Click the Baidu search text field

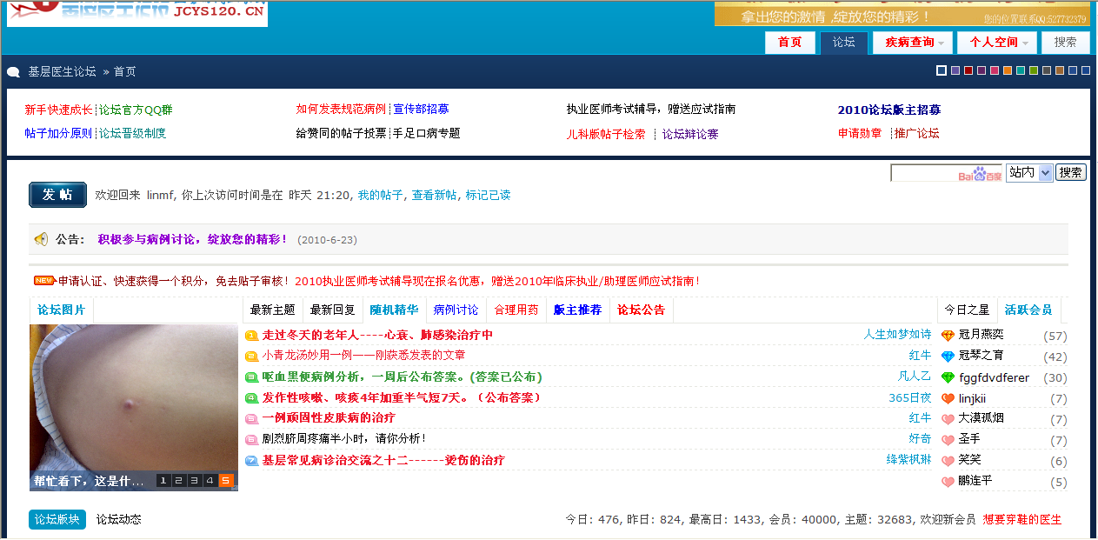[x=924, y=173]
